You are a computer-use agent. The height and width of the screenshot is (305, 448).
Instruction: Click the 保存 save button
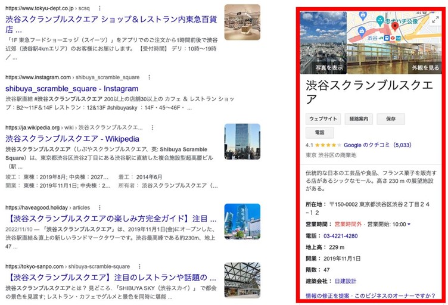pyautogui.click(x=391, y=119)
